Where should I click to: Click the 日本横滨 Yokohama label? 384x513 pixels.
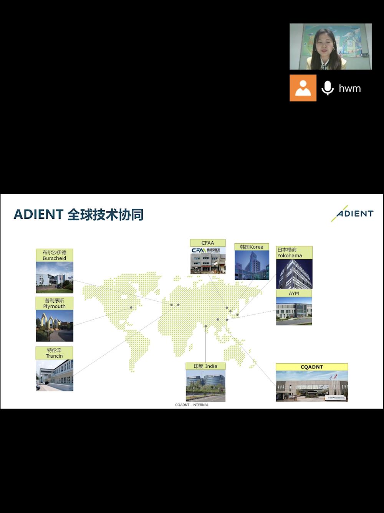pos(294,252)
